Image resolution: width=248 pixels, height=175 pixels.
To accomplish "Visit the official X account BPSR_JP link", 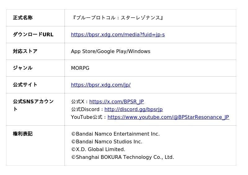I will click(117, 101).
